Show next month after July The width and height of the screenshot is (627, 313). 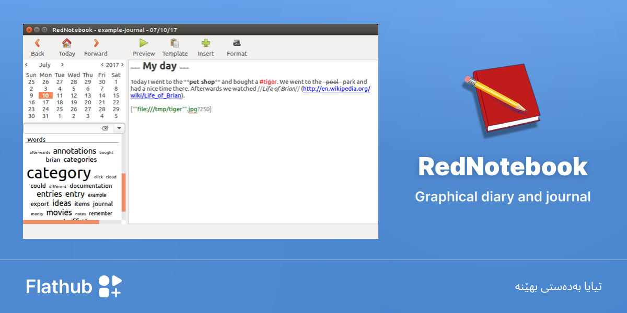coord(62,65)
